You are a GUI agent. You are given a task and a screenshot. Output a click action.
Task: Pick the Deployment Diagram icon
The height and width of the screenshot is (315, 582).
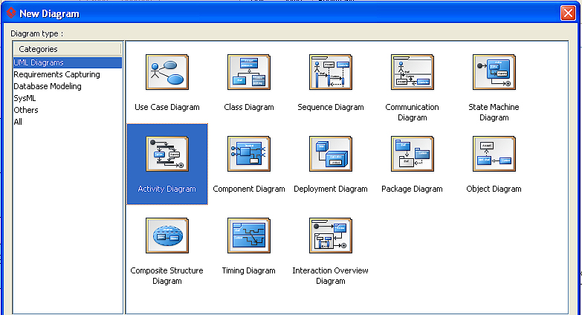[330, 154]
